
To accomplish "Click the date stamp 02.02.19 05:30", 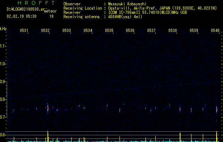I will (22, 16).
